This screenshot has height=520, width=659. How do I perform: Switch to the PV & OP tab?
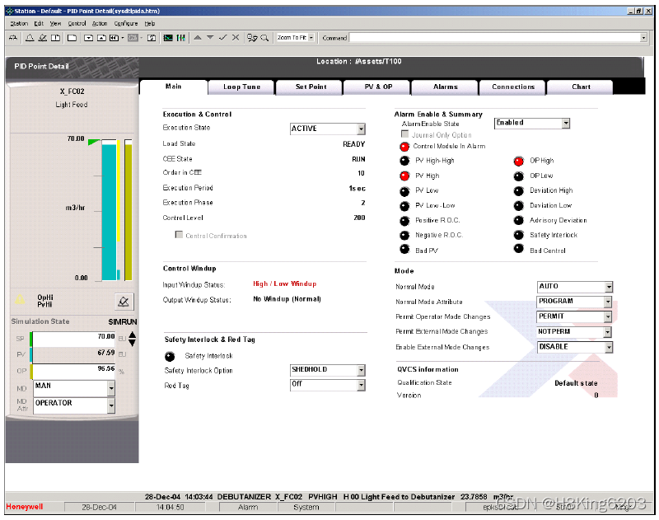378,87
